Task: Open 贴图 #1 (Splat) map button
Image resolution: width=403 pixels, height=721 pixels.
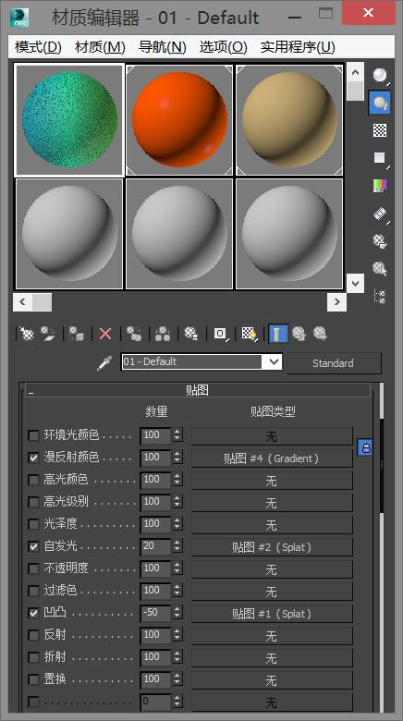Action: click(x=272, y=614)
